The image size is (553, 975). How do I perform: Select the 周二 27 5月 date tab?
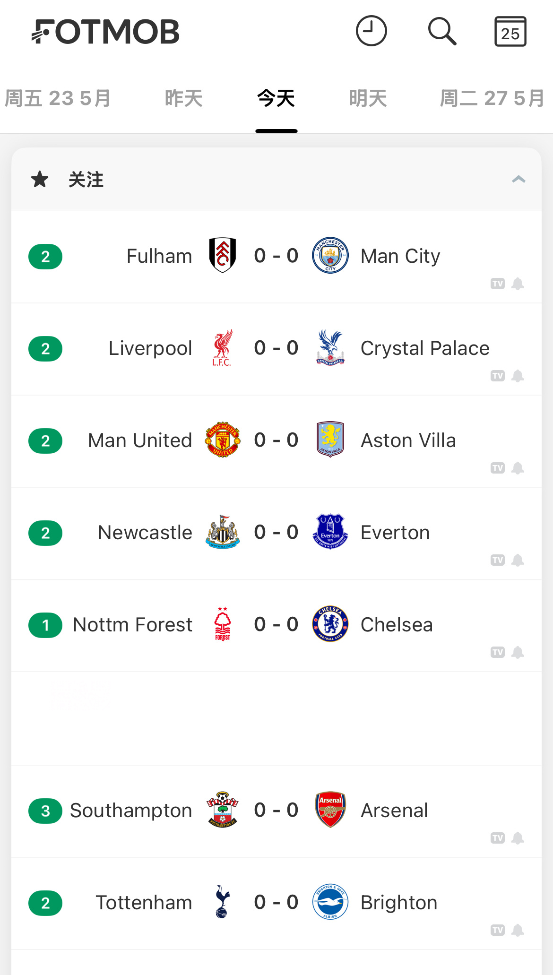[492, 98]
